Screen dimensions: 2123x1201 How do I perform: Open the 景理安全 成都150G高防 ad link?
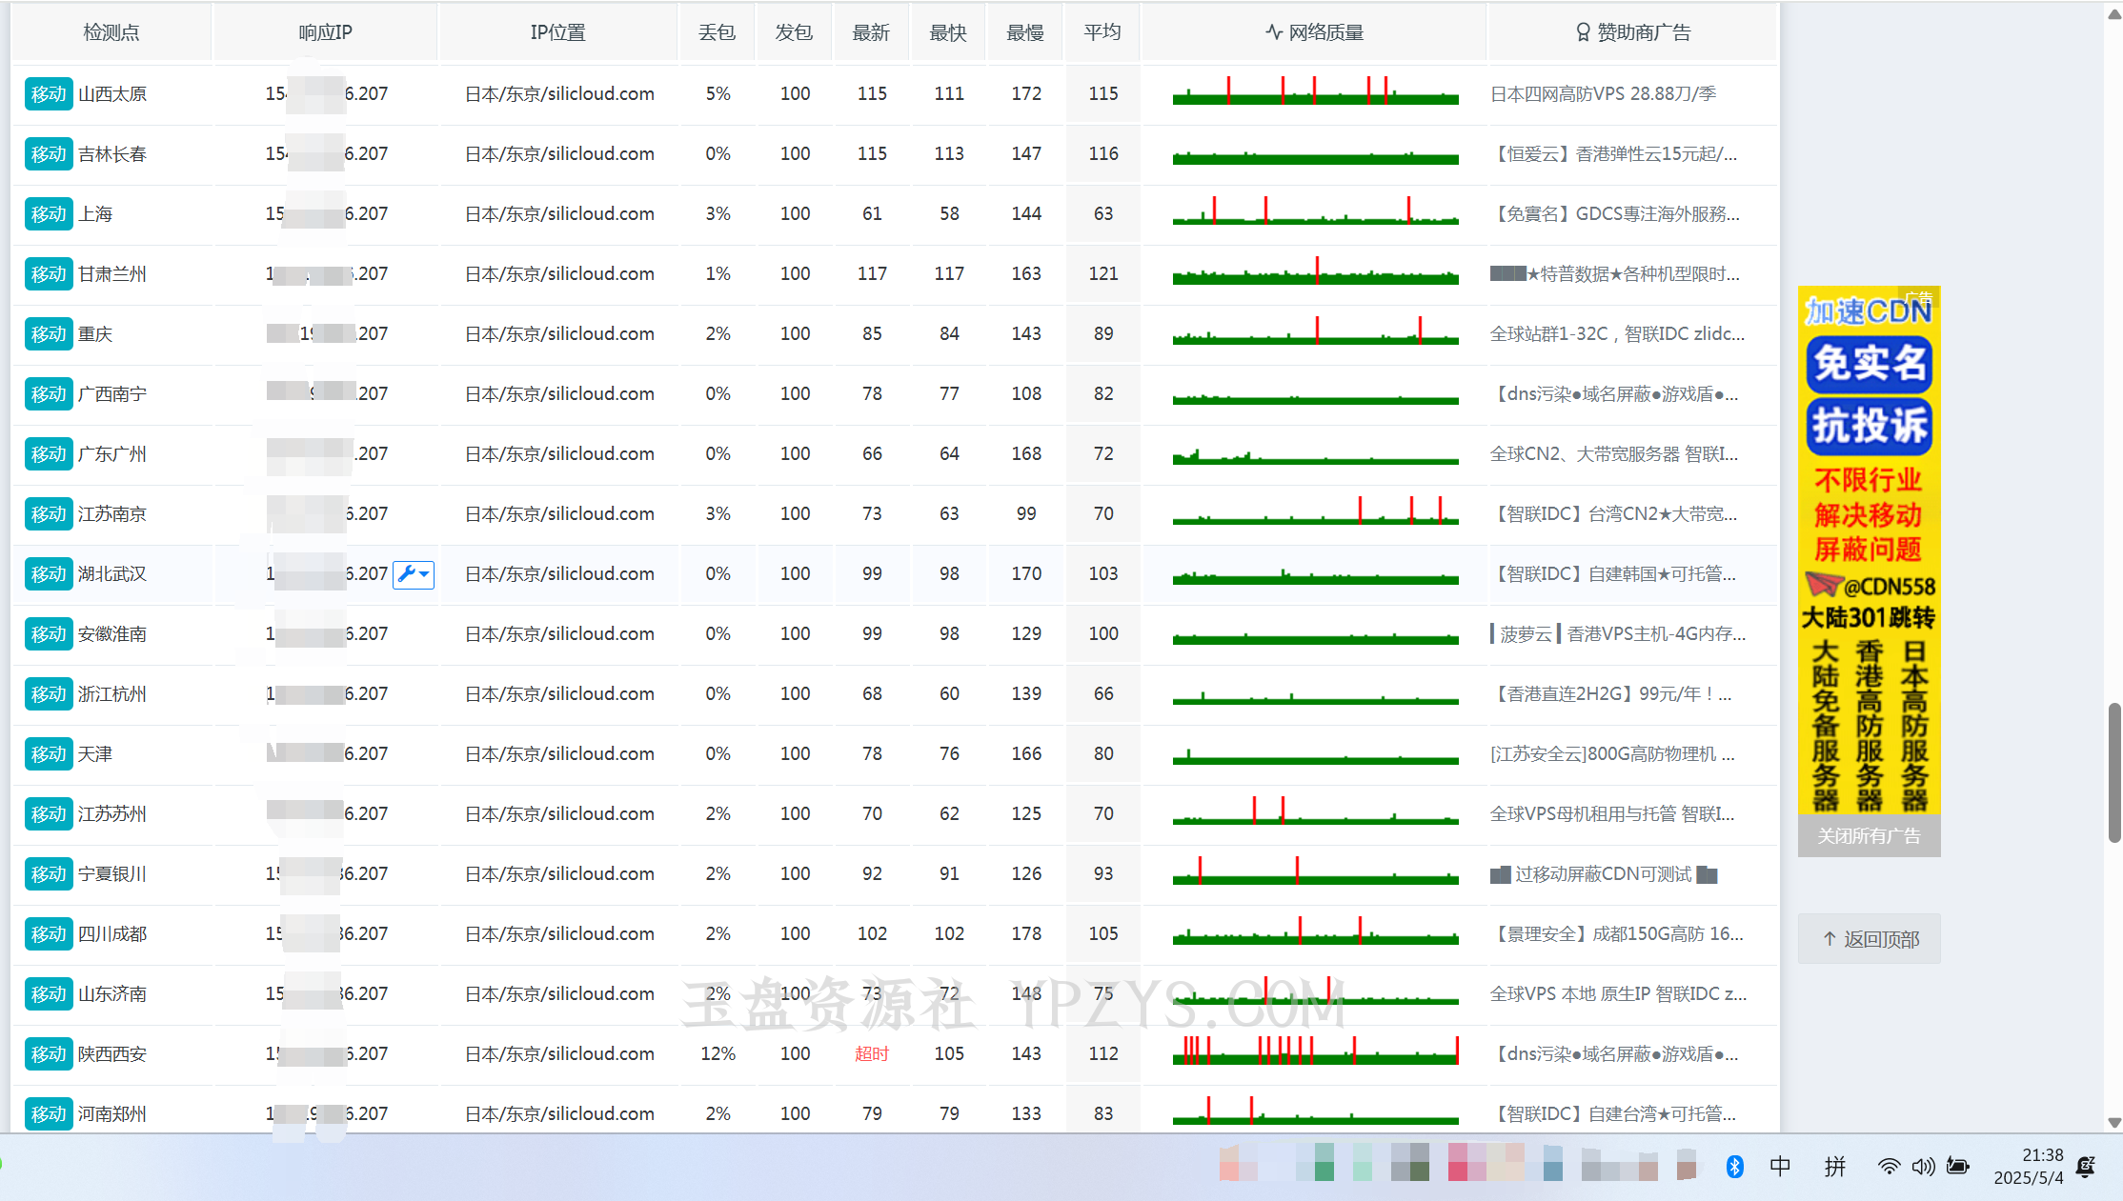[x=1617, y=934]
